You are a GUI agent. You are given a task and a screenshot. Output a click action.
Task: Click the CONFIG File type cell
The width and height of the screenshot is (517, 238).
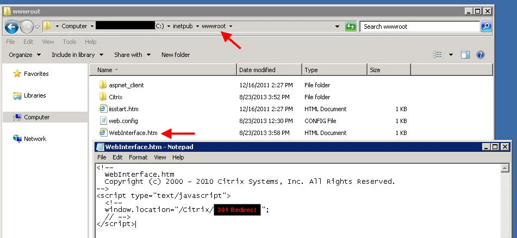(x=321, y=121)
